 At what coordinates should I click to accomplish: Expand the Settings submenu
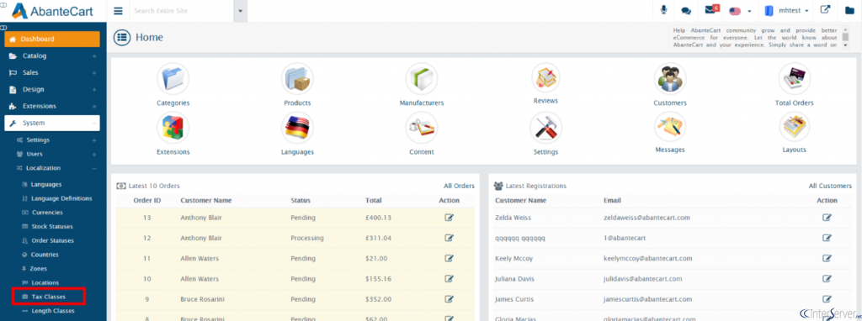click(x=56, y=140)
